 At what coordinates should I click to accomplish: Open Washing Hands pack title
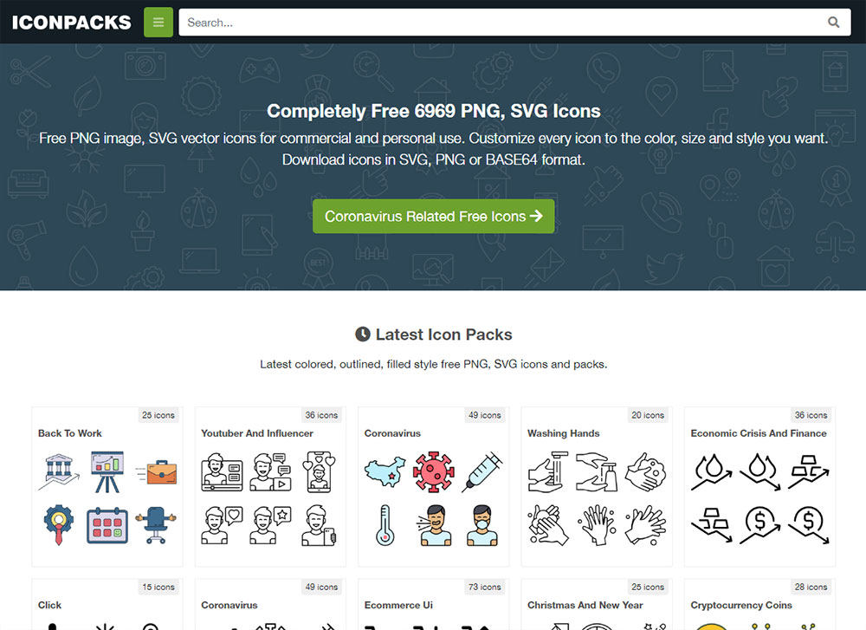click(564, 433)
